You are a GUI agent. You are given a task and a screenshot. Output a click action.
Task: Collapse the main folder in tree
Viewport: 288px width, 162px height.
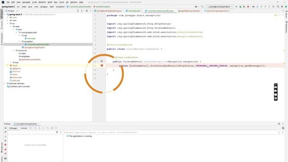pos(10,27)
